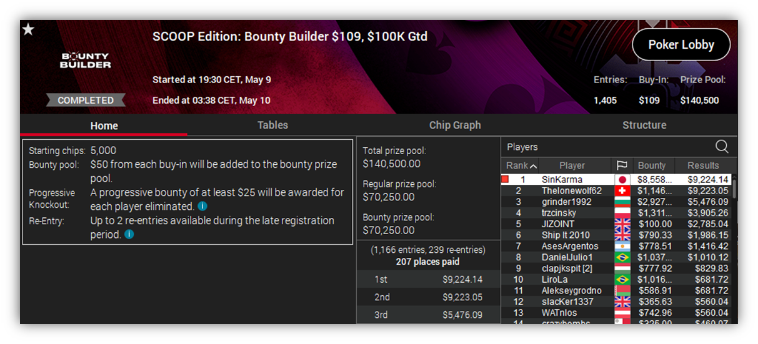Sort by the Results column header

coord(703,165)
